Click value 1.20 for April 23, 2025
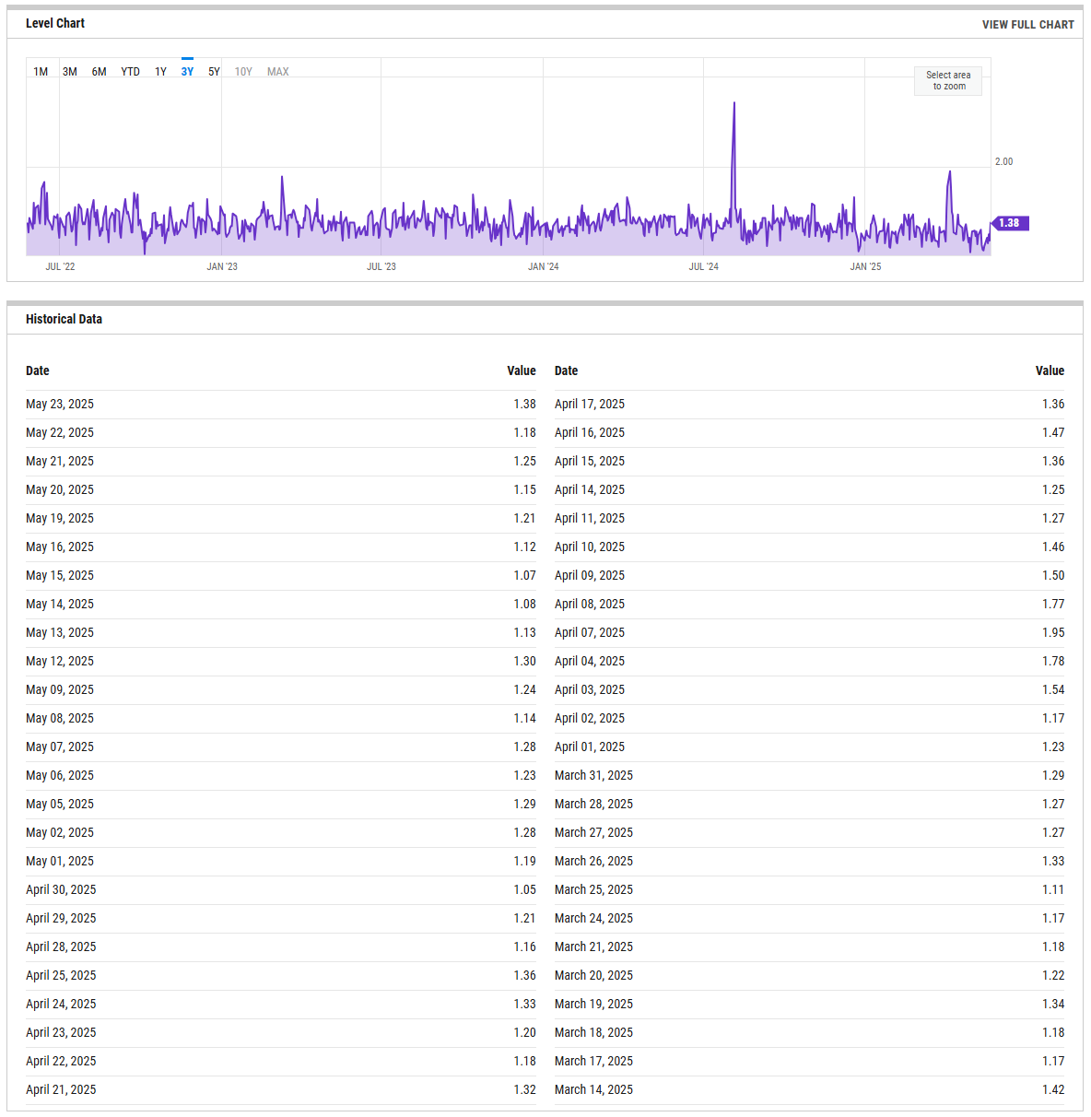The image size is (1091, 1117). tap(525, 1032)
